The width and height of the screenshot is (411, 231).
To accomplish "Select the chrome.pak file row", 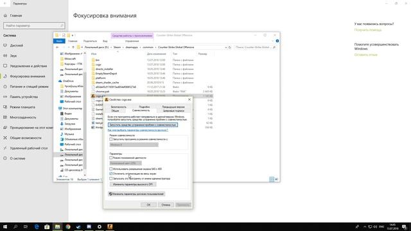I will tap(152, 91).
